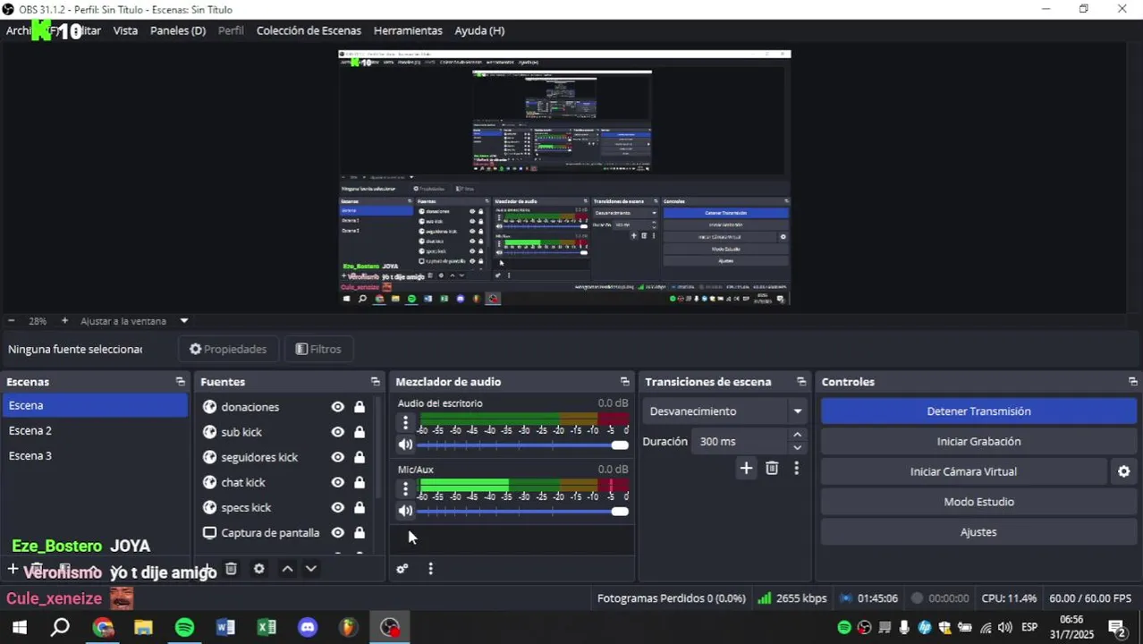Screen dimensions: 1143x644
Task: Open transition properties three-dot menu
Action: [796, 468]
